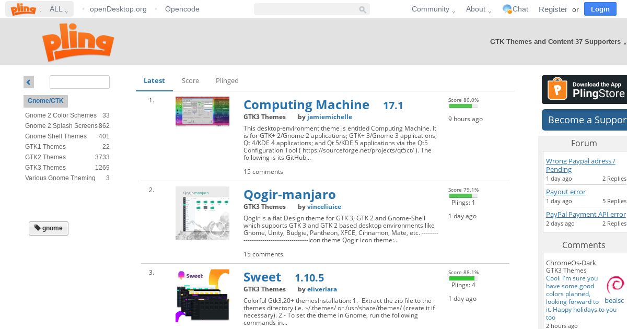Click the PlingStore app bag icon
The height and width of the screenshot is (329, 627).
pos(557,89)
